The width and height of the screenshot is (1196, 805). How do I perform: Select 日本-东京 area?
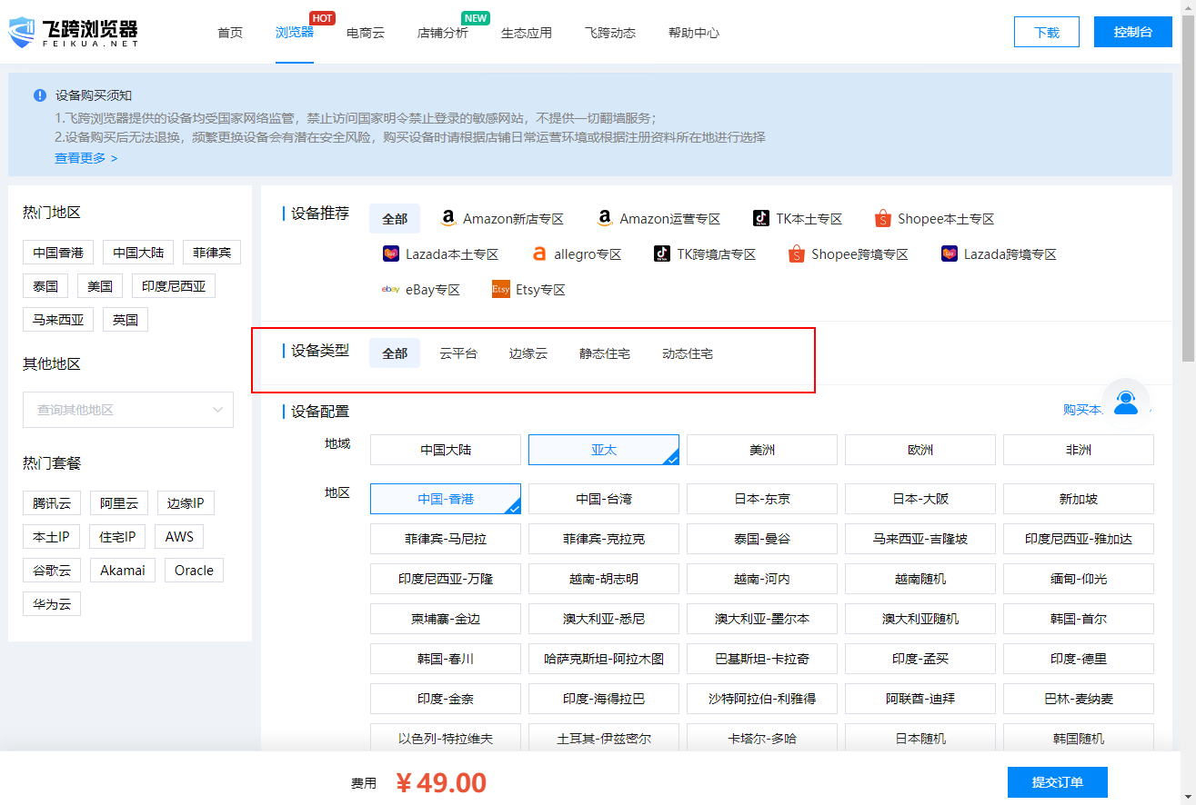pyautogui.click(x=762, y=499)
